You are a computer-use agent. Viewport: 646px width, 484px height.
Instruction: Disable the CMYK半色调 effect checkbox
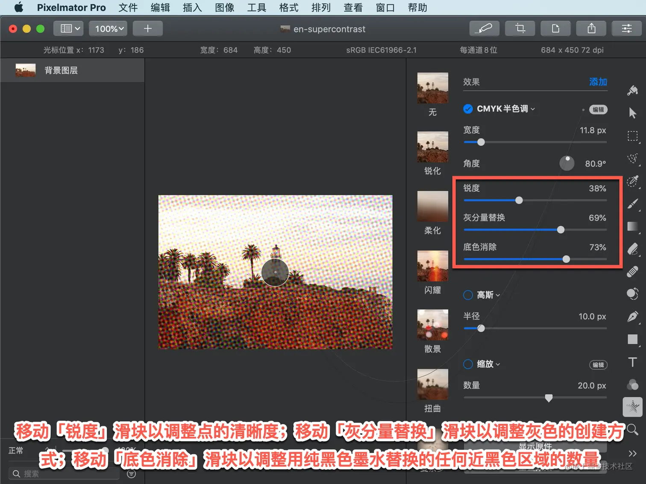468,109
